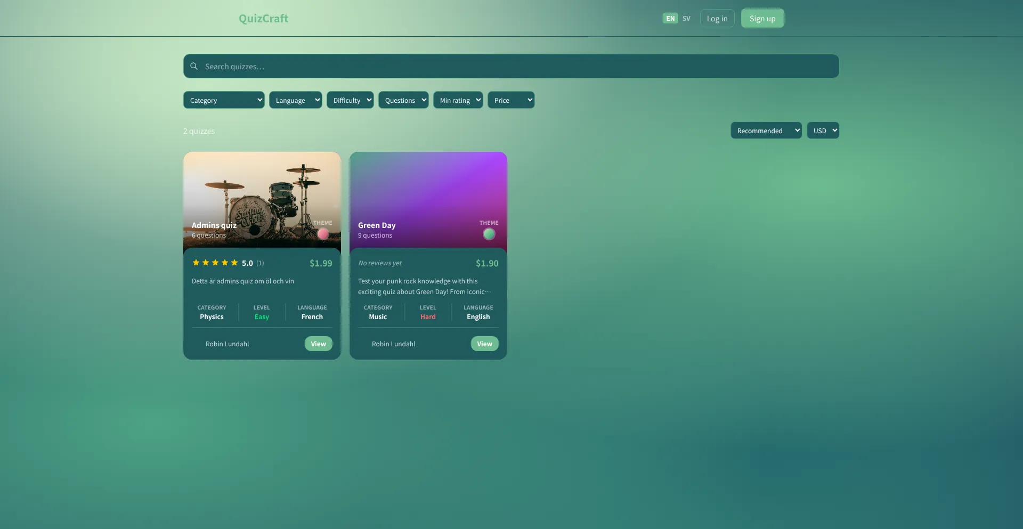This screenshot has height=529, width=1023.
Task: Switch language to EN
Action: (670, 18)
